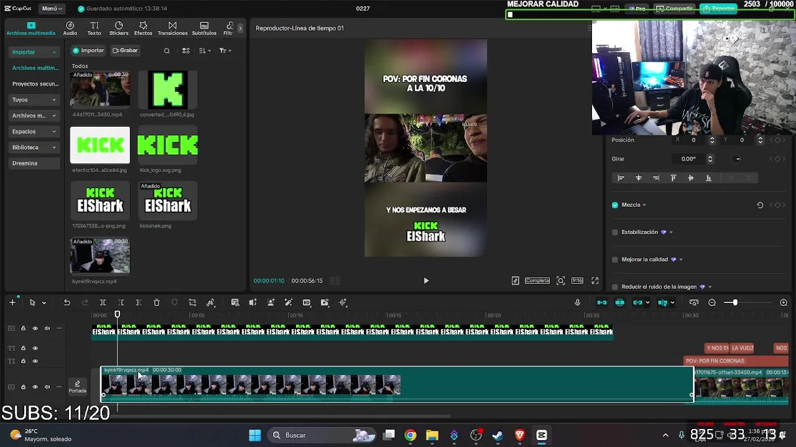The width and height of the screenshot is (796, 447).
Task: Select the Kick_logo.svg.png thumbnail
Action: click(x=167, y=146)
